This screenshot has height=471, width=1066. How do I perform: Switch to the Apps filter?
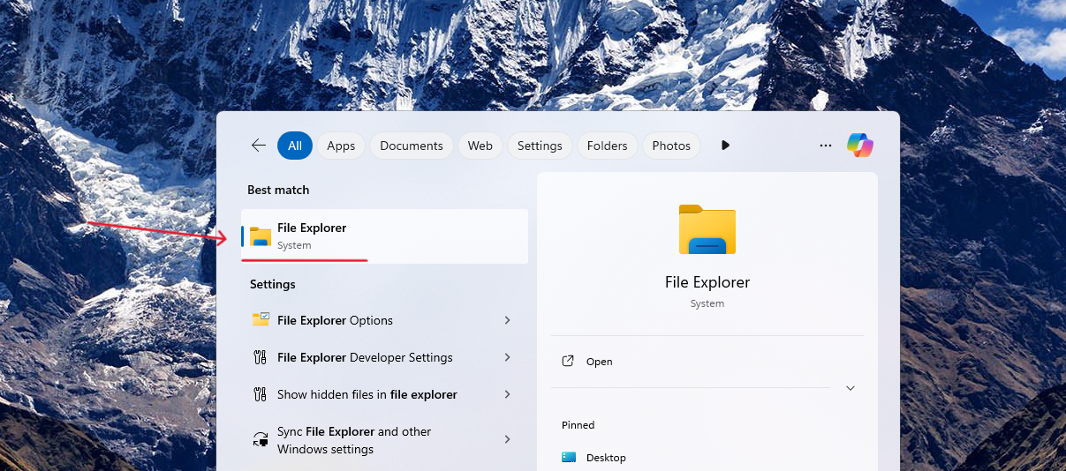(341, 146)
